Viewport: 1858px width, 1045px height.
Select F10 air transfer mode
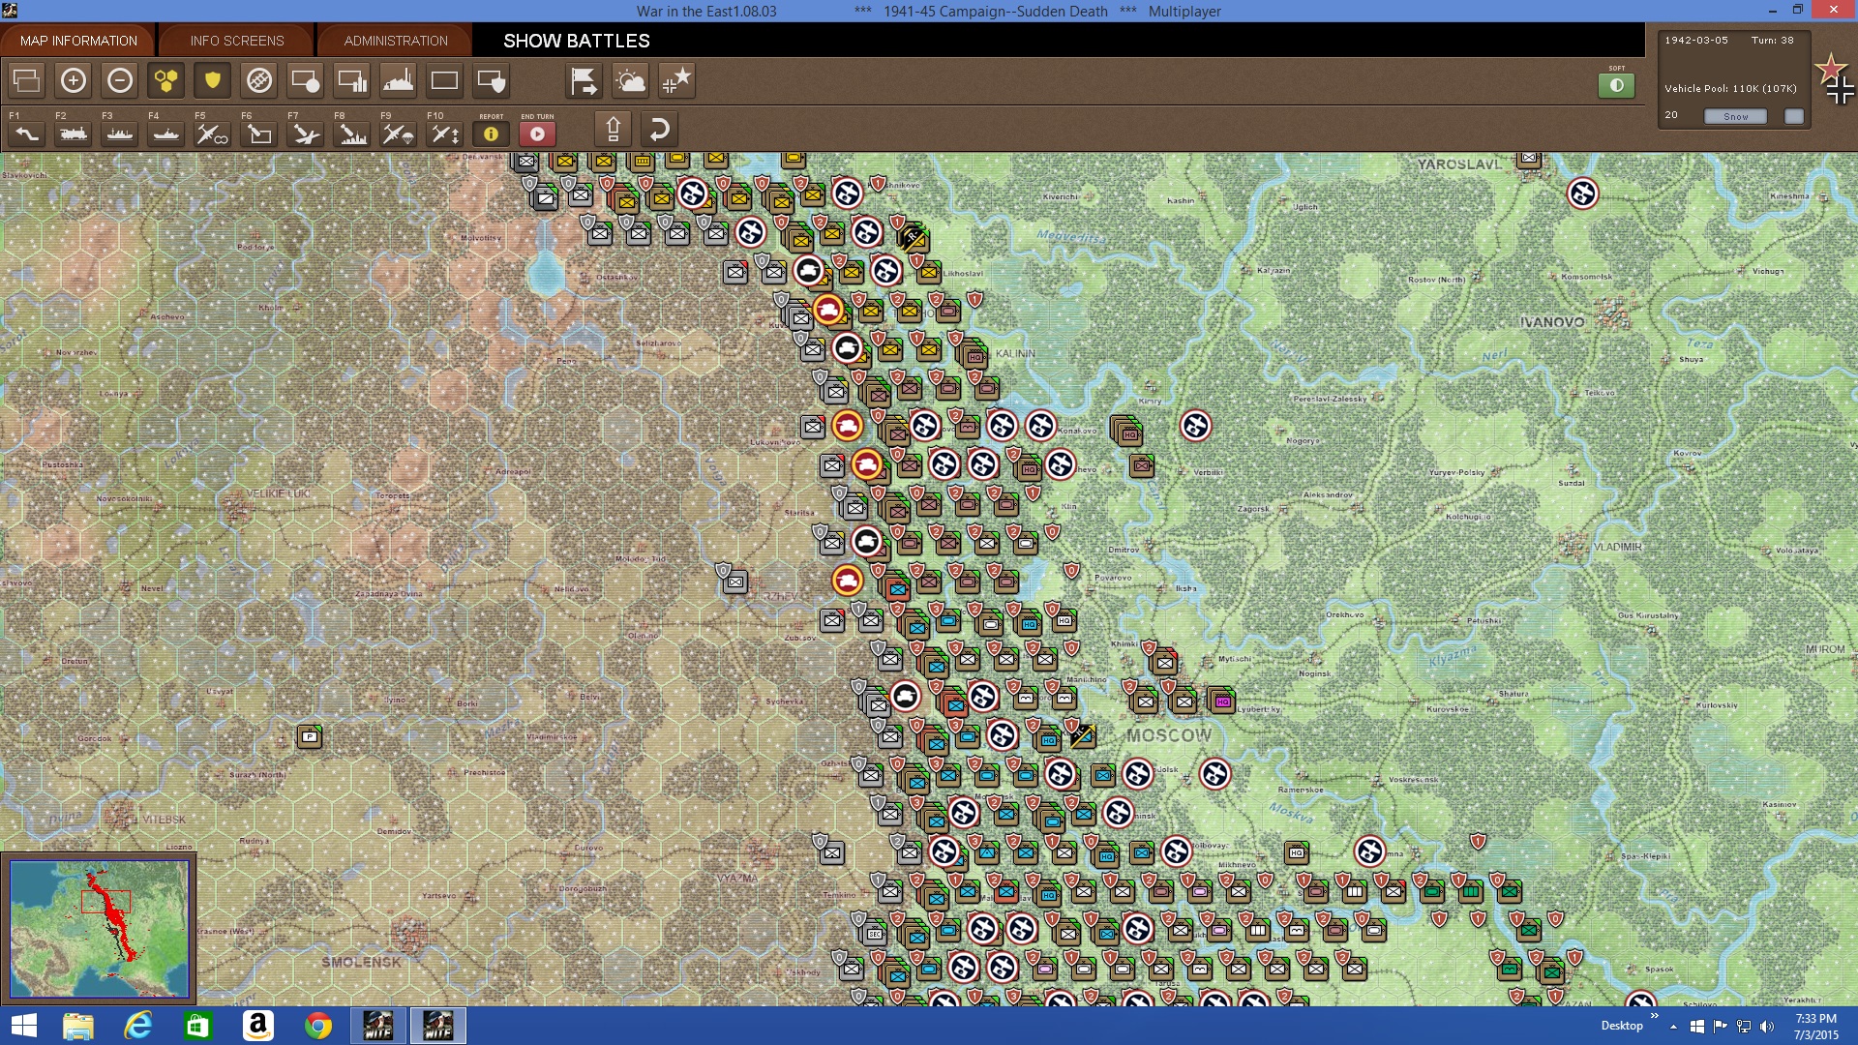click(x=445, y=134)
